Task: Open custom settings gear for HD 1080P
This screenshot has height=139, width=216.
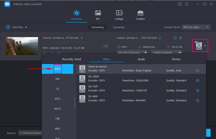Action: (x=197, y=81)
